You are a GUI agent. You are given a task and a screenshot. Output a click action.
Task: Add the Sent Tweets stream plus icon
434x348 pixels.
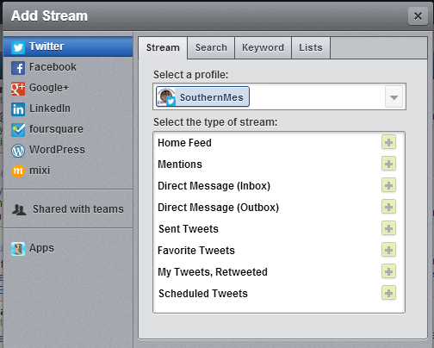pos(388,228)
